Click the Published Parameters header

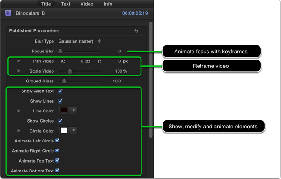34,31
